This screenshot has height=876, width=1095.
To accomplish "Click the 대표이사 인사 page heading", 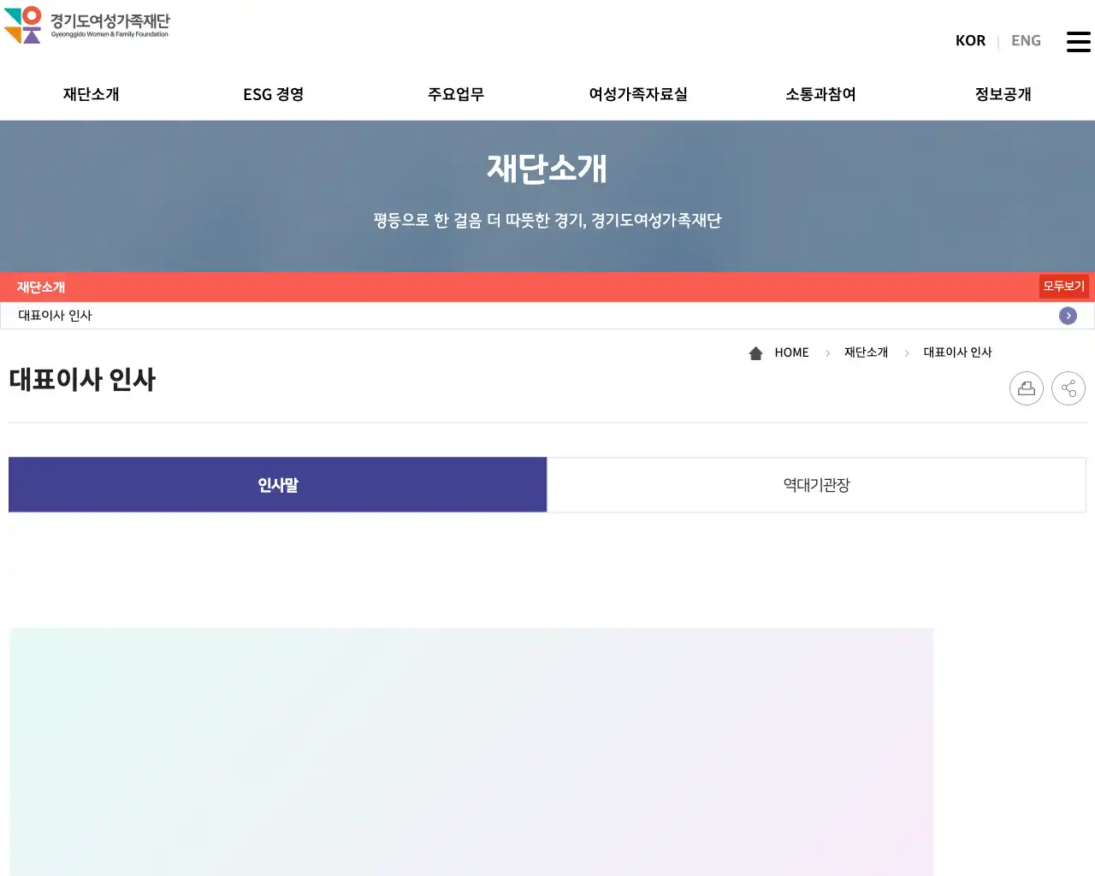I will pos(82,380).
